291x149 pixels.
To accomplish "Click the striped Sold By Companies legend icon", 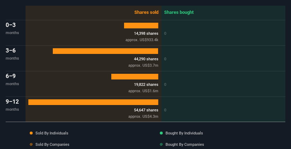I will (31, 144).
